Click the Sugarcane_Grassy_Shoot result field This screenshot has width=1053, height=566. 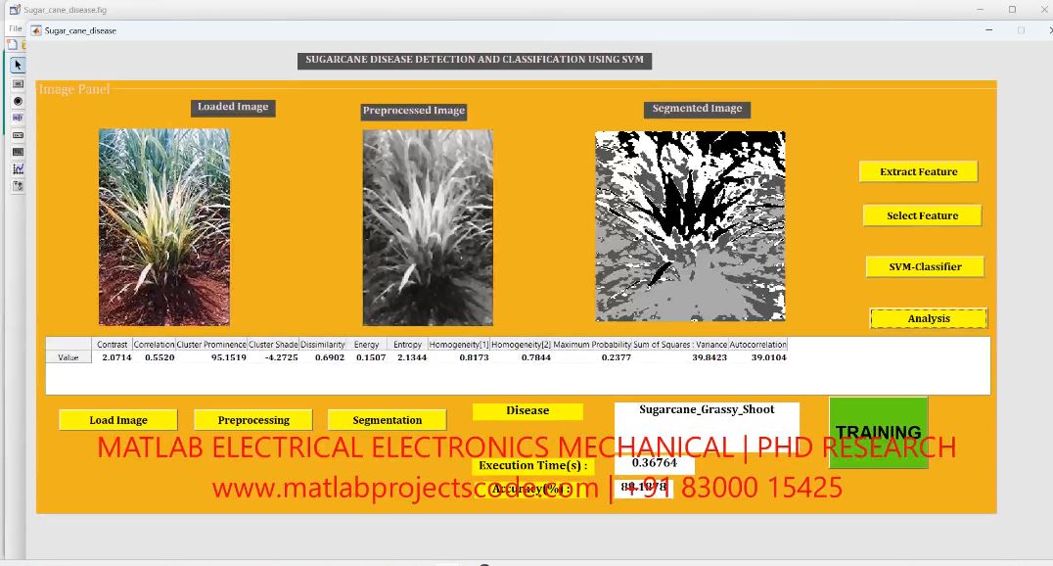coord(707,411)
